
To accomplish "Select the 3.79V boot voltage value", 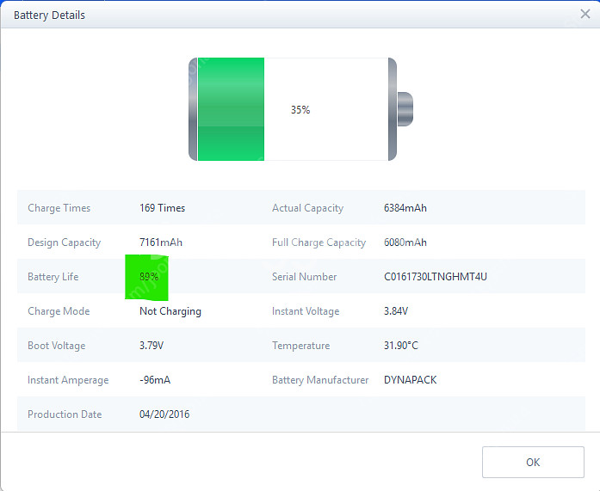I will pos(152,346).
